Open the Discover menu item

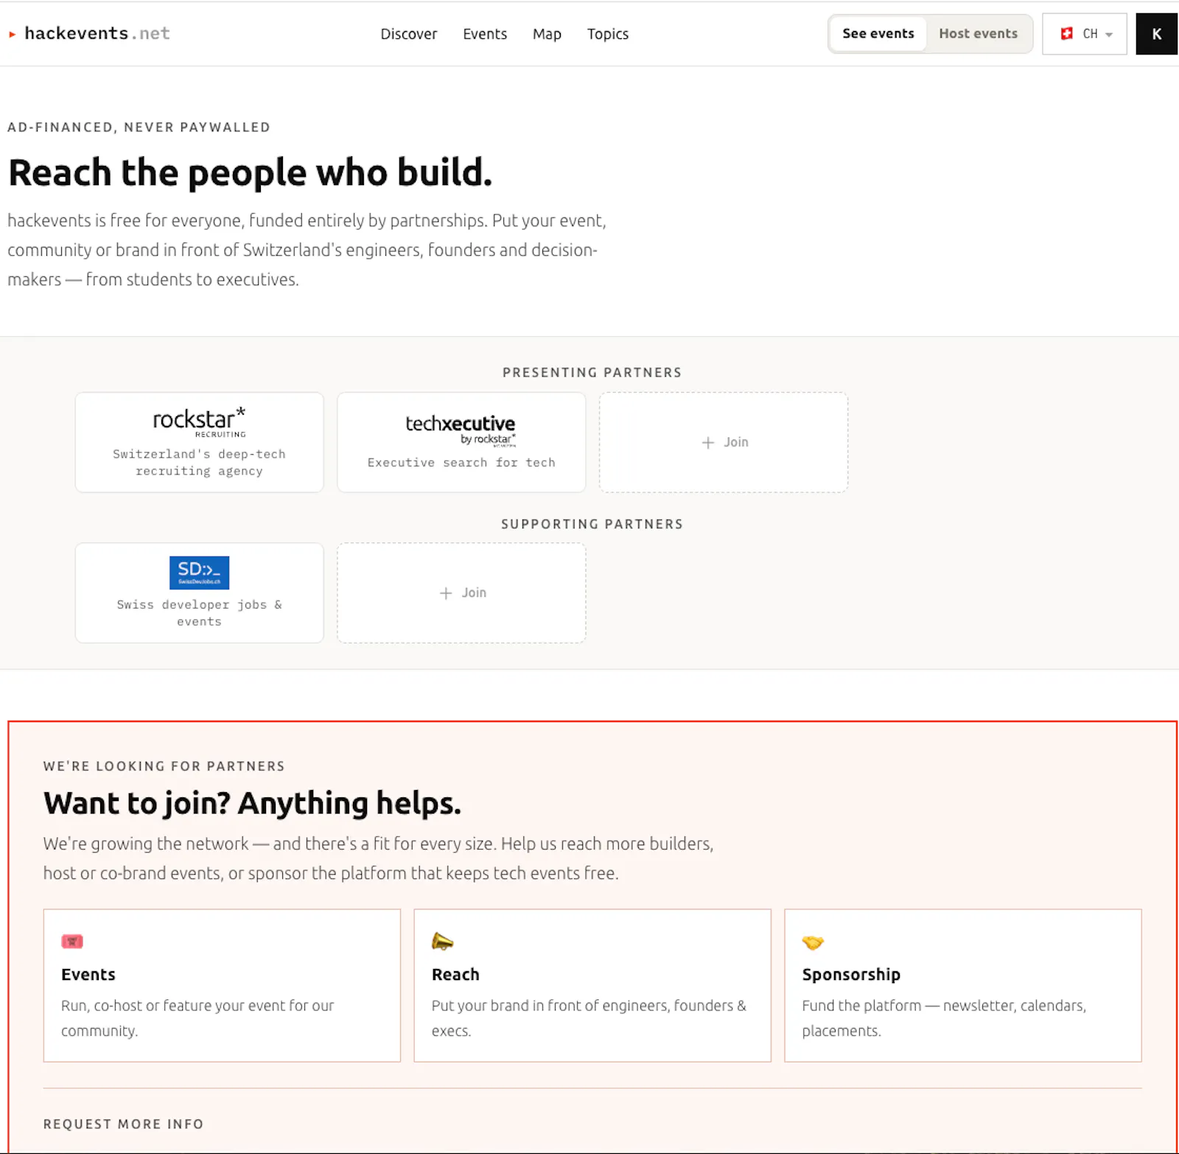tap(408, 34)
